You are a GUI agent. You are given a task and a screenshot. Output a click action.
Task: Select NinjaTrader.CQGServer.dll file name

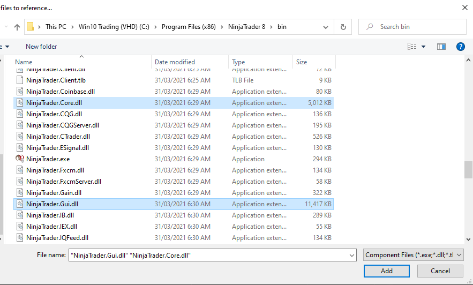coord(63,125)
